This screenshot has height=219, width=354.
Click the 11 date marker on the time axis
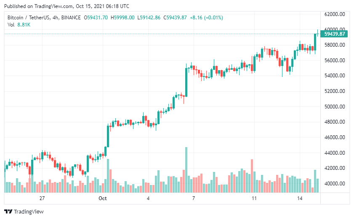tap(254, 198)
